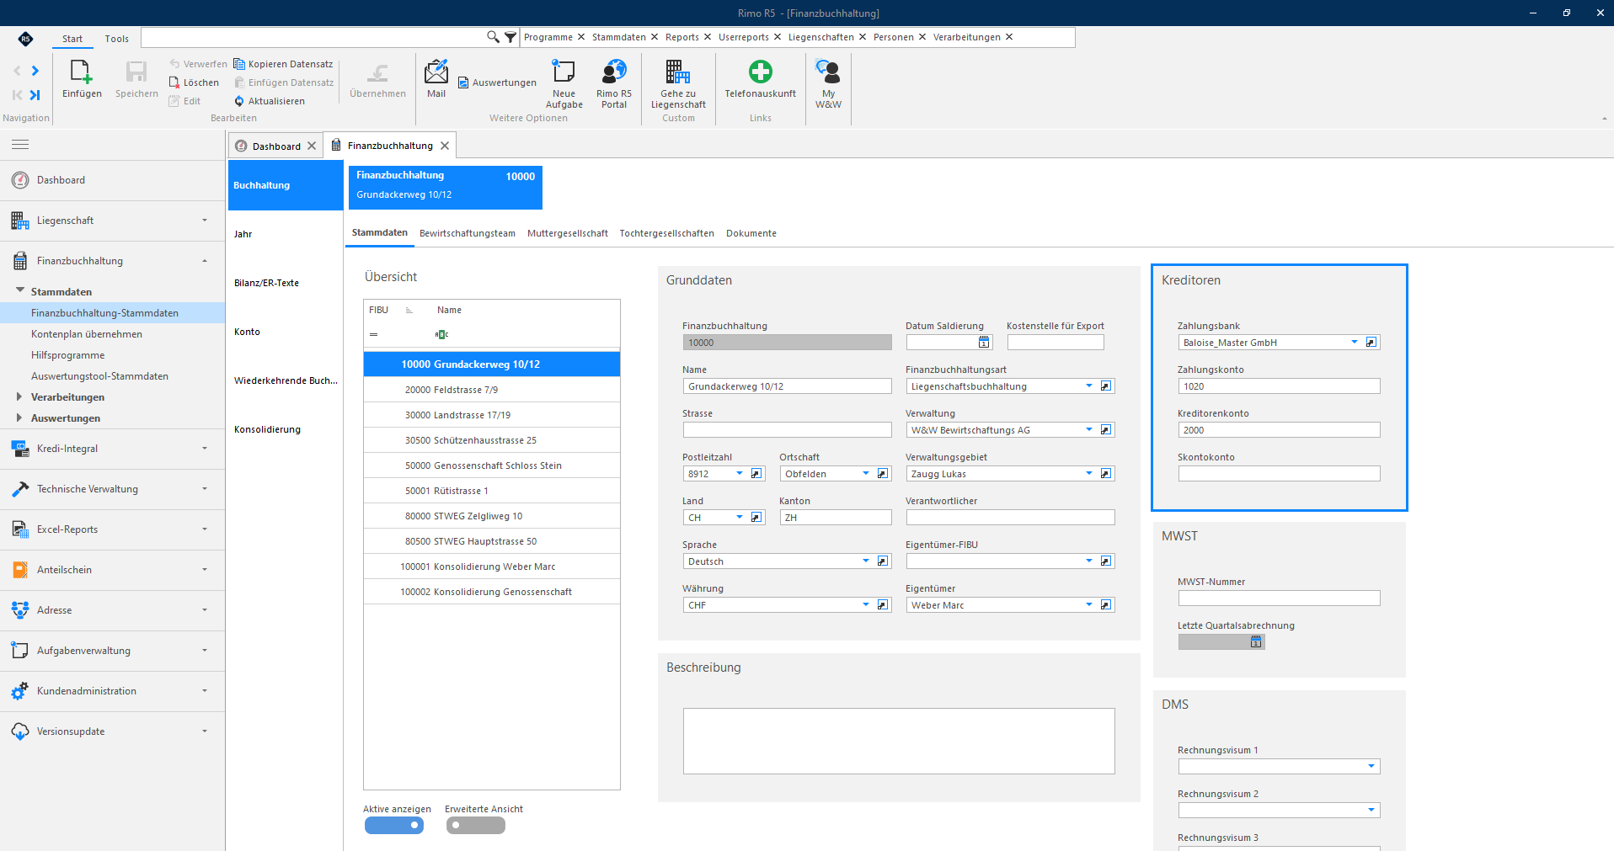This screenshot has width=1614, height=851.
Task: Open the Auswertungen ribbon icon
Action: pos(463,82)
